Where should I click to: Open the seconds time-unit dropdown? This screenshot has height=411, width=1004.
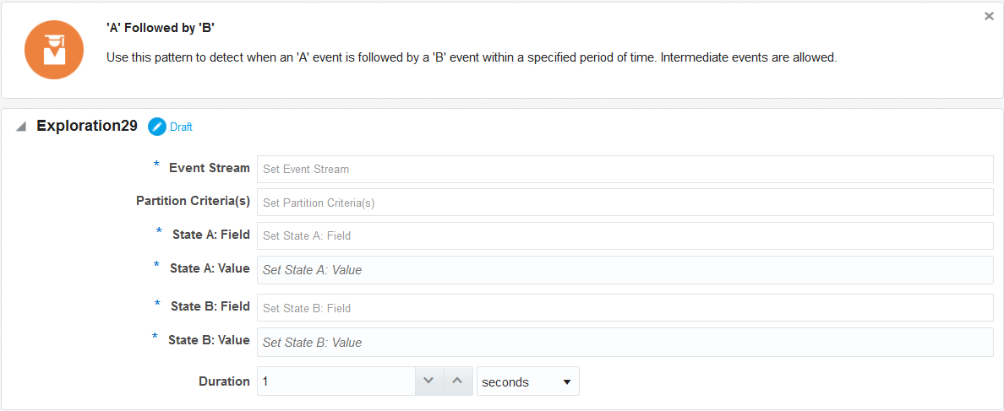[527, 381]
